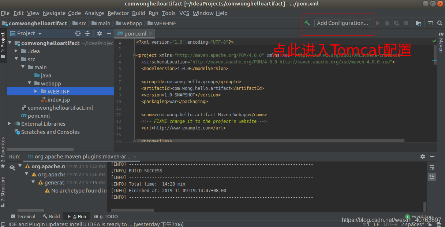Expand the WEB-INF folder
445x227 pixels.
pos(36,91)
